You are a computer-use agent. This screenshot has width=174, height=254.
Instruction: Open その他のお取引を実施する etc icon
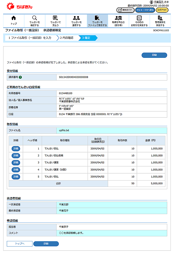click(x=139, y=18)
